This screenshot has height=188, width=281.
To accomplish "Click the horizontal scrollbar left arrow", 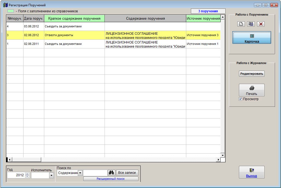I will click(10, 160).
